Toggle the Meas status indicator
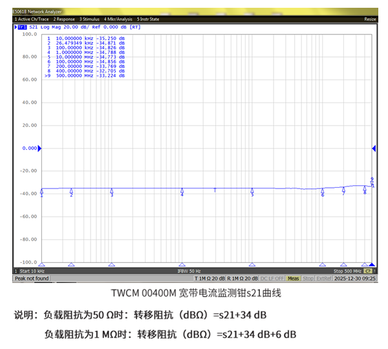Viewport: 388px width, 349px height. coord(293,278)
